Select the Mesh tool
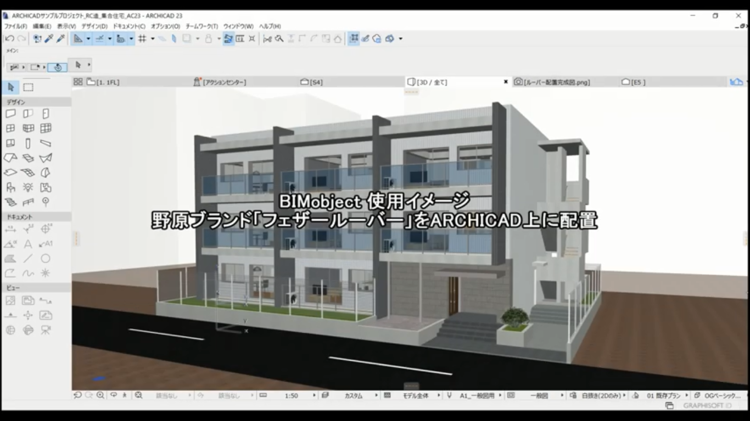This screenshot has width=750, height=421. click(28, 173)
